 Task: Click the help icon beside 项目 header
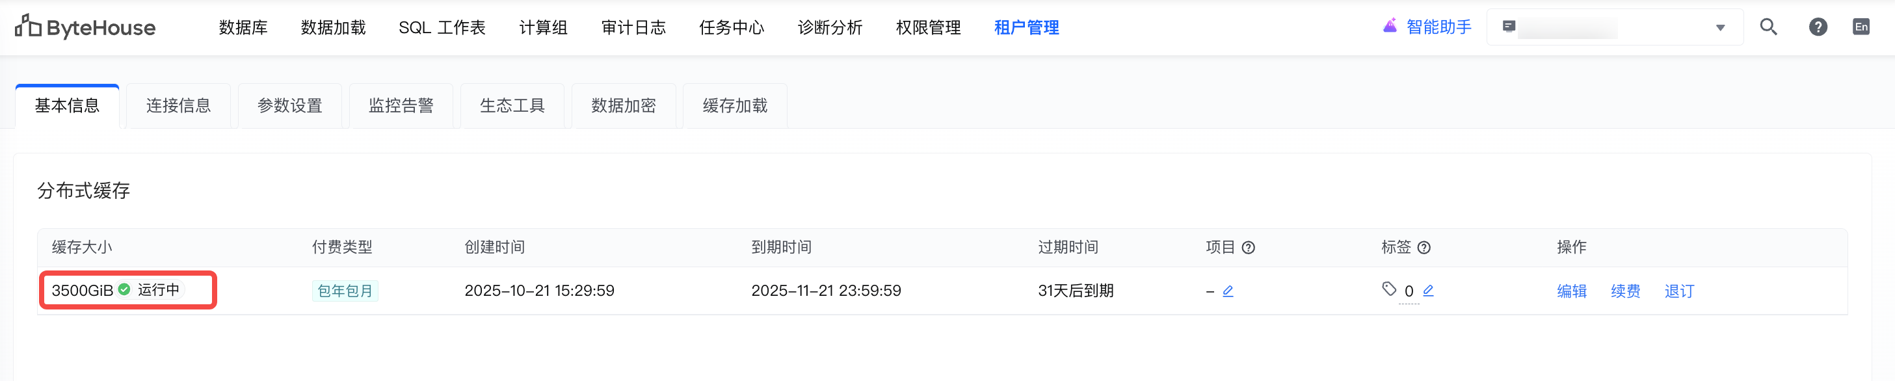1249,248
